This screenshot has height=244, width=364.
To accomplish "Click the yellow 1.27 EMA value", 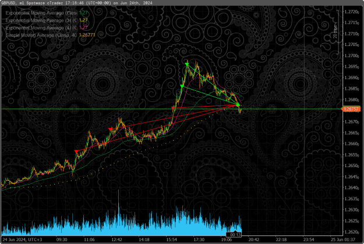I will [83, 20].
